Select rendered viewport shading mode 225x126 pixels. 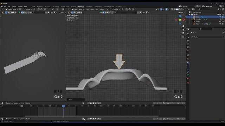pos(181,9)
